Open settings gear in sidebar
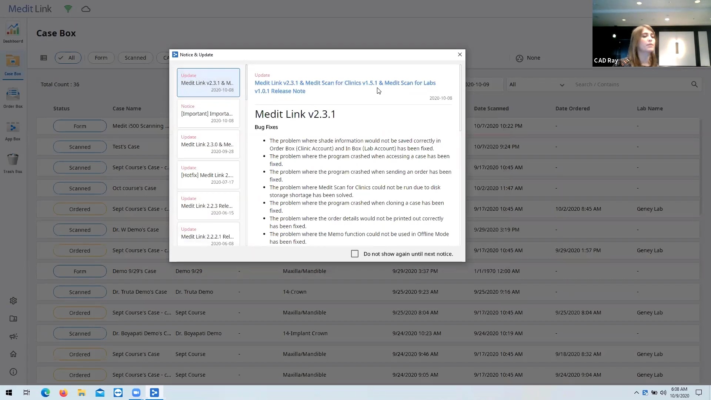This screenshot has width=711, height=400. pos(13,301)
